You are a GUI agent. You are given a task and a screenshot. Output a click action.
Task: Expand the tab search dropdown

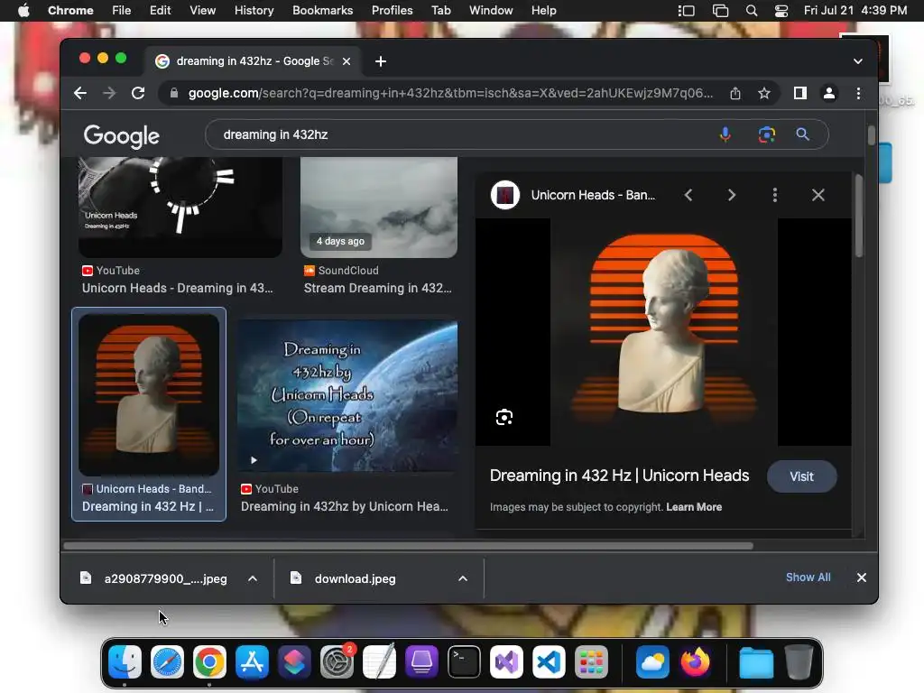click(x=858, y=61)
